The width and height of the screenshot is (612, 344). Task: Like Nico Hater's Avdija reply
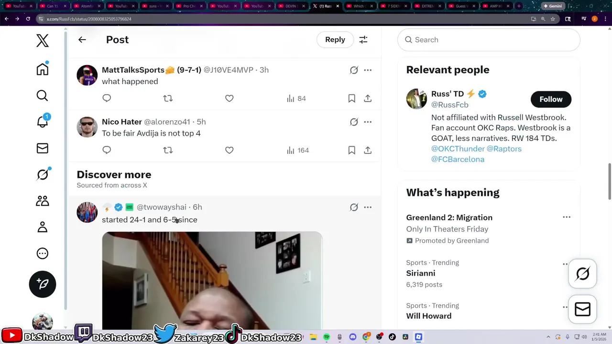tap(229, 150)
